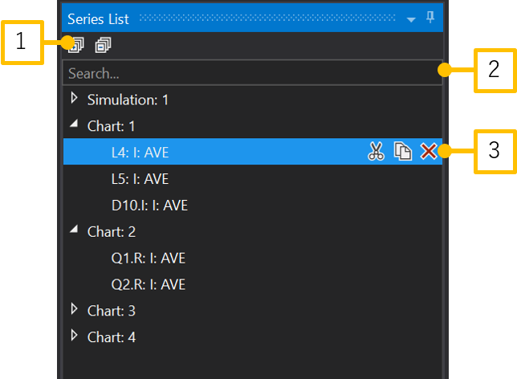
Task: Click the Series List panel title
Action: (100, 18)
